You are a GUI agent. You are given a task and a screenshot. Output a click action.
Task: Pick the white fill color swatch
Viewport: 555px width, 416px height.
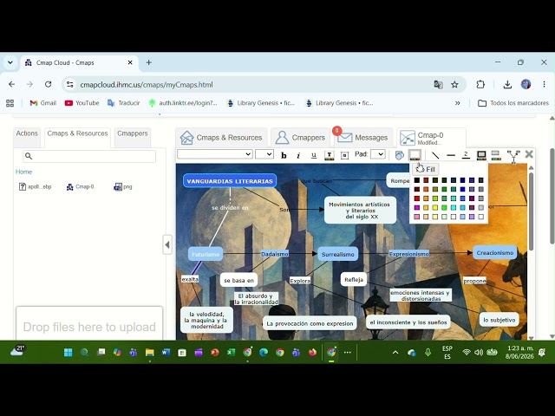(x=480, y=217)
